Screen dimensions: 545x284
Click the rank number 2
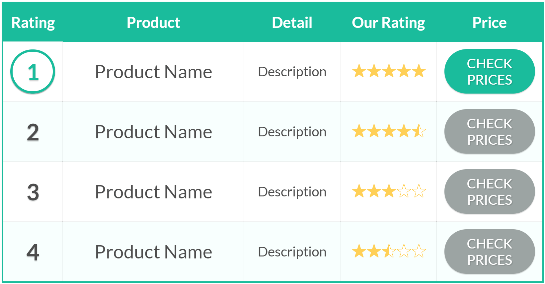33,132
